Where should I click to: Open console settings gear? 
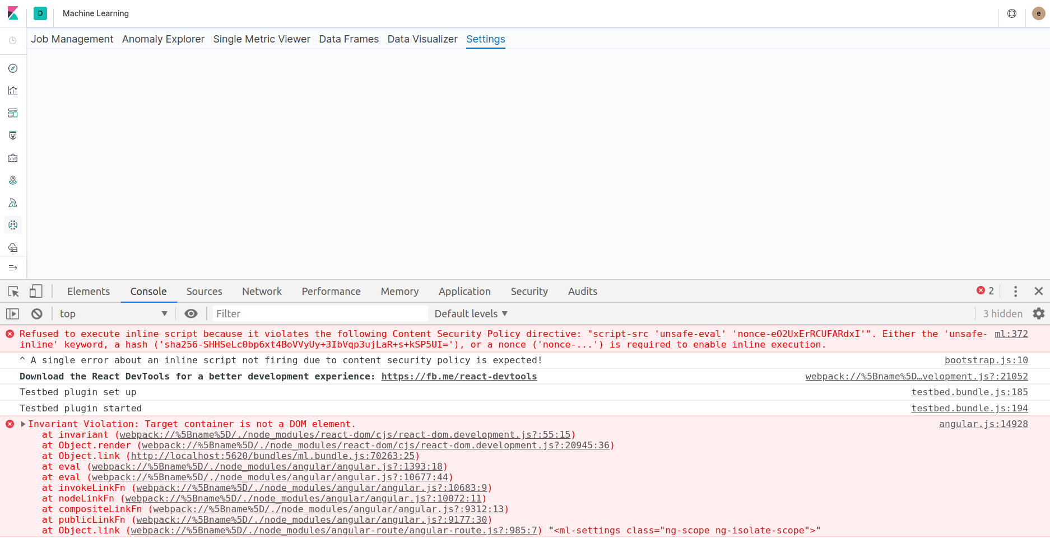point(1039,314)
